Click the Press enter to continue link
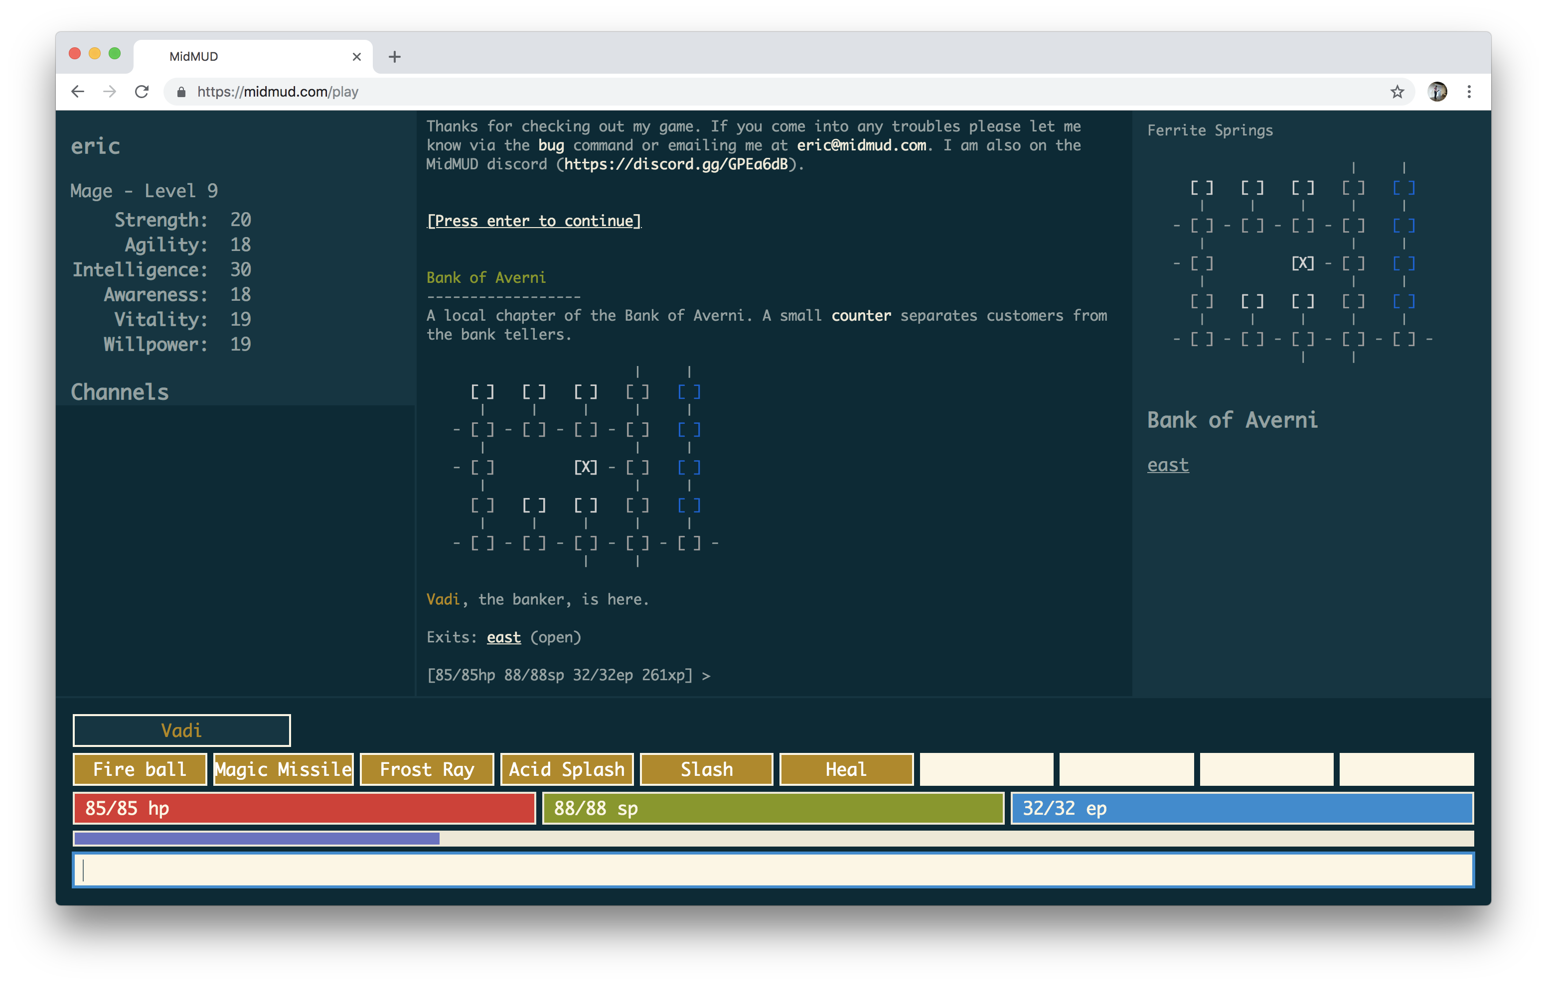Image resolution: width=1547 pixels, height=985 pixels. point(534,221)
